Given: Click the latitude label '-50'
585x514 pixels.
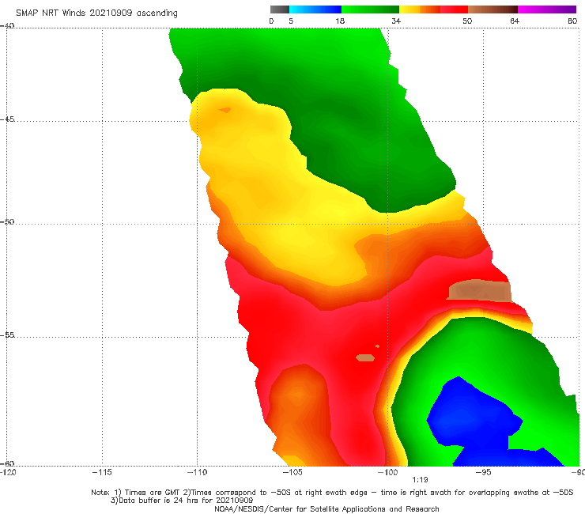Looking at the screenshot, I should pos(7,222).
